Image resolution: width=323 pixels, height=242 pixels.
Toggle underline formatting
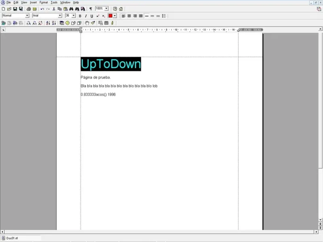pos(92,16)
